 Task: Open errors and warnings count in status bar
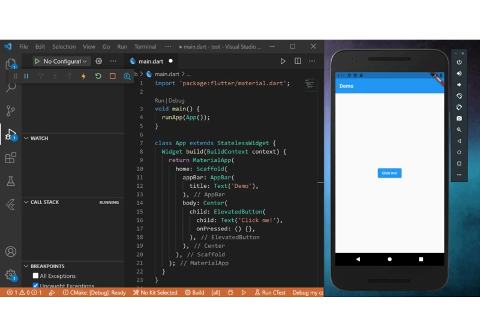(x=25, y=293)
